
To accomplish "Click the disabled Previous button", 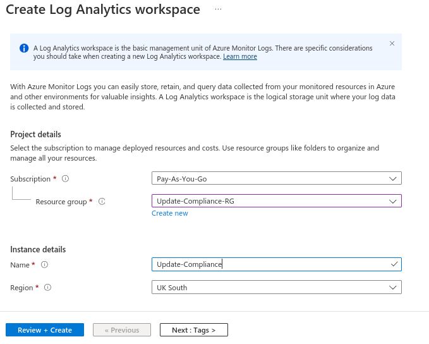I will [122, 330].
